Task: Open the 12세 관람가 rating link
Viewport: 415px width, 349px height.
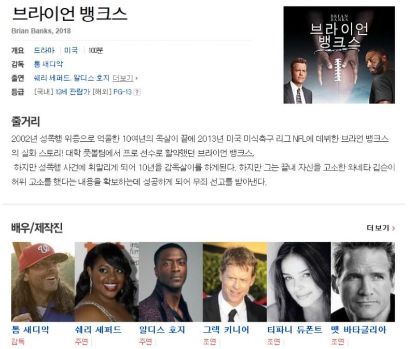Action: [x=73, y=92]
